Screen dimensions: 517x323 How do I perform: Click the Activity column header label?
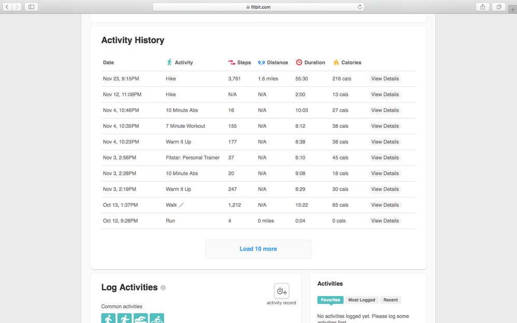184,63
